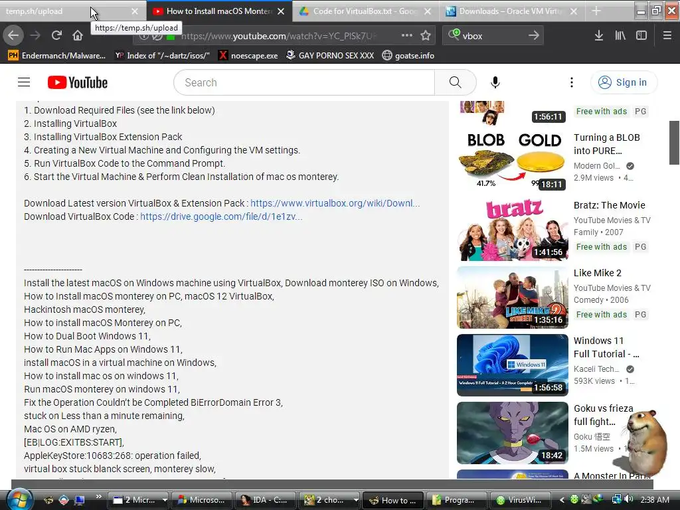Submit the vbox search with arrow
Viewport: 680px width, 510px height.
click(534, 35)
